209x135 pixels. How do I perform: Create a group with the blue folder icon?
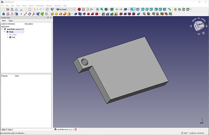click(x=179, y=9)
